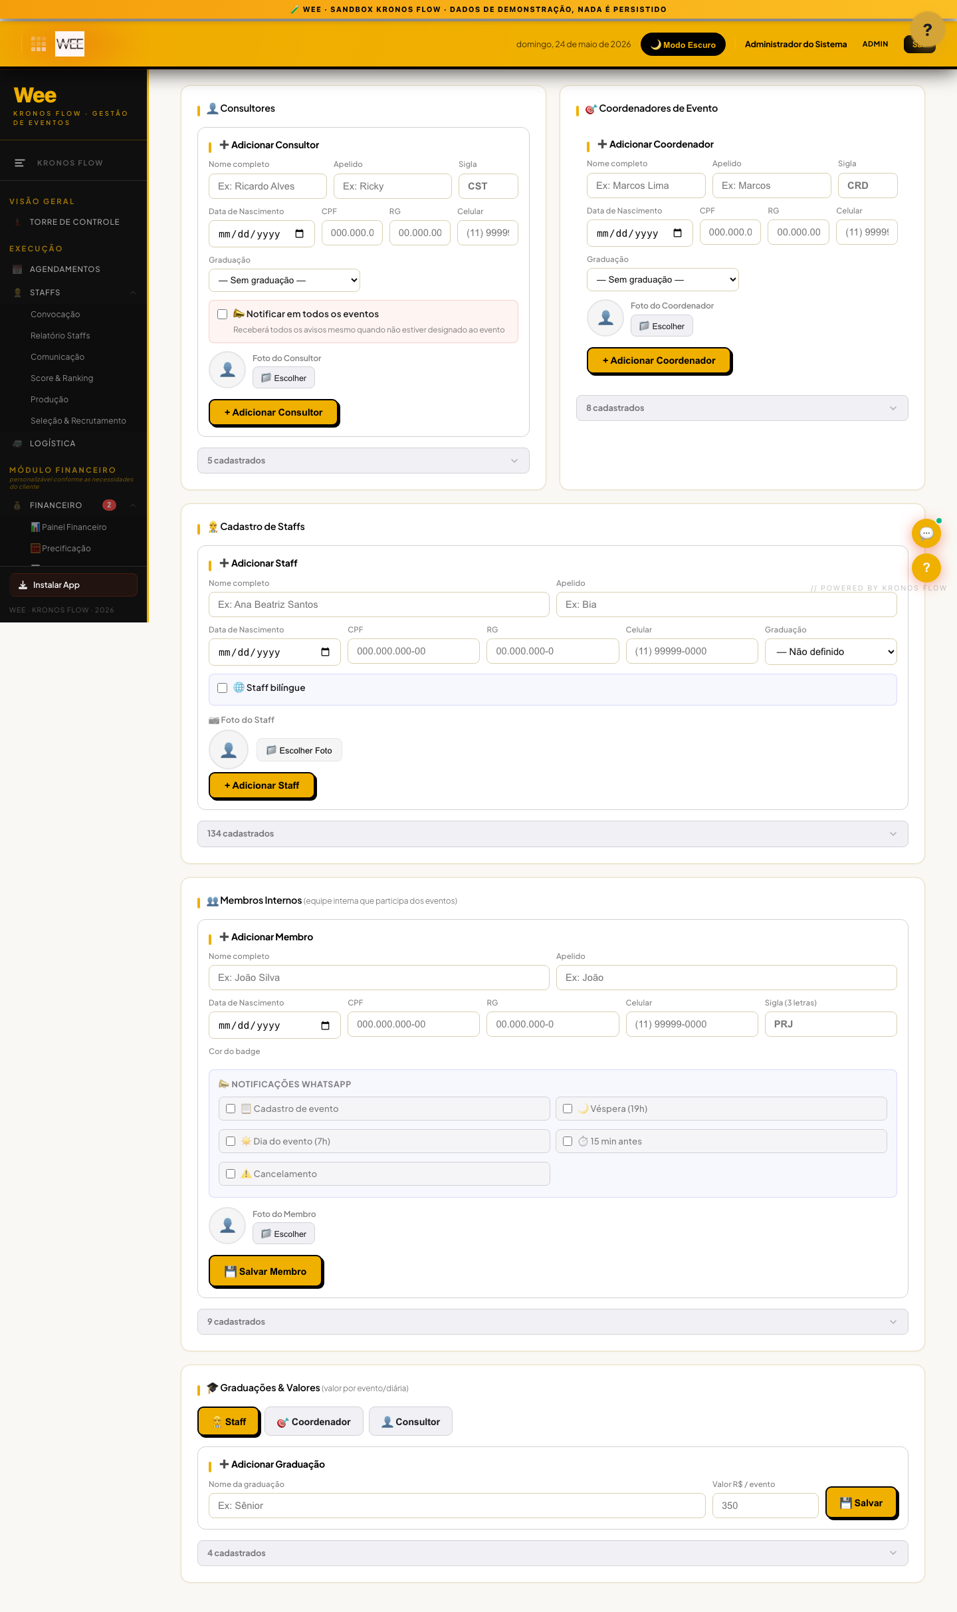Click the + Adicionar Consultor button
The width and height of the screenshot is (957, 1612).
(274, 412)
